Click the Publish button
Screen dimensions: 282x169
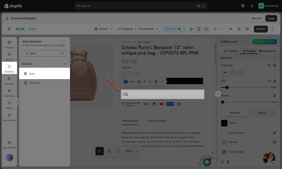[261, 29]
